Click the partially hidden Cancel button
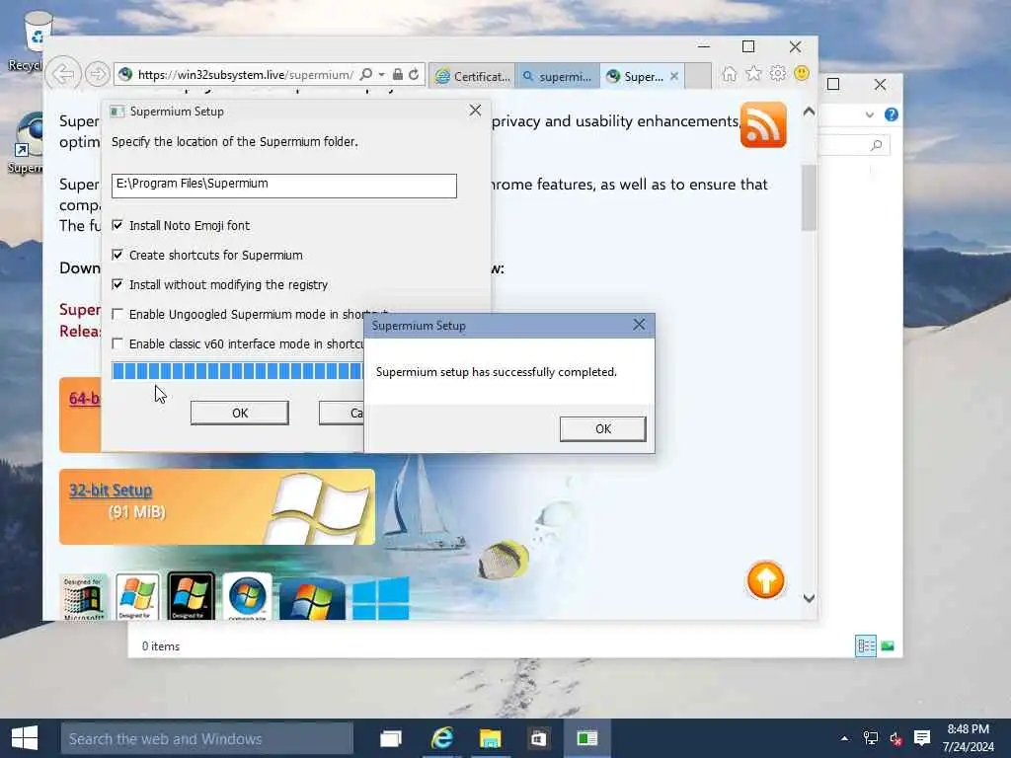This screenshot has width=1011, height=758. coord(342,414)
